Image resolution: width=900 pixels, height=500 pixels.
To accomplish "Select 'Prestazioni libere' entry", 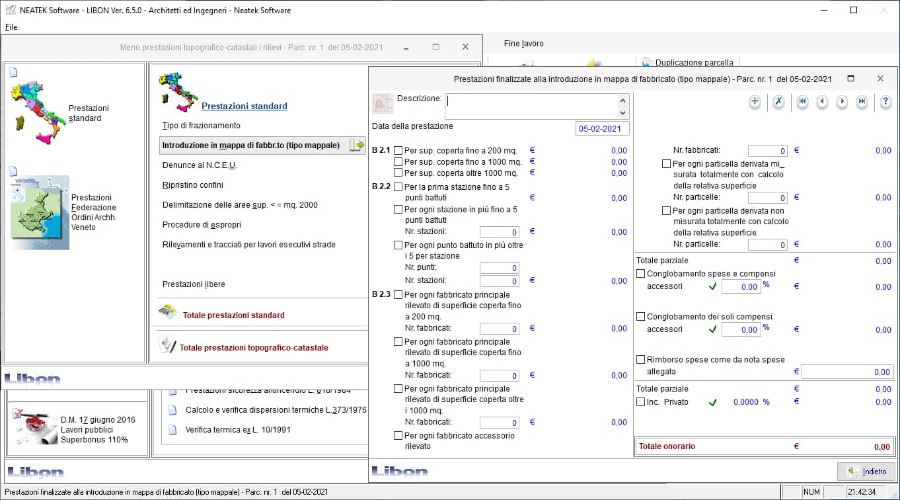I will [194, 284].
